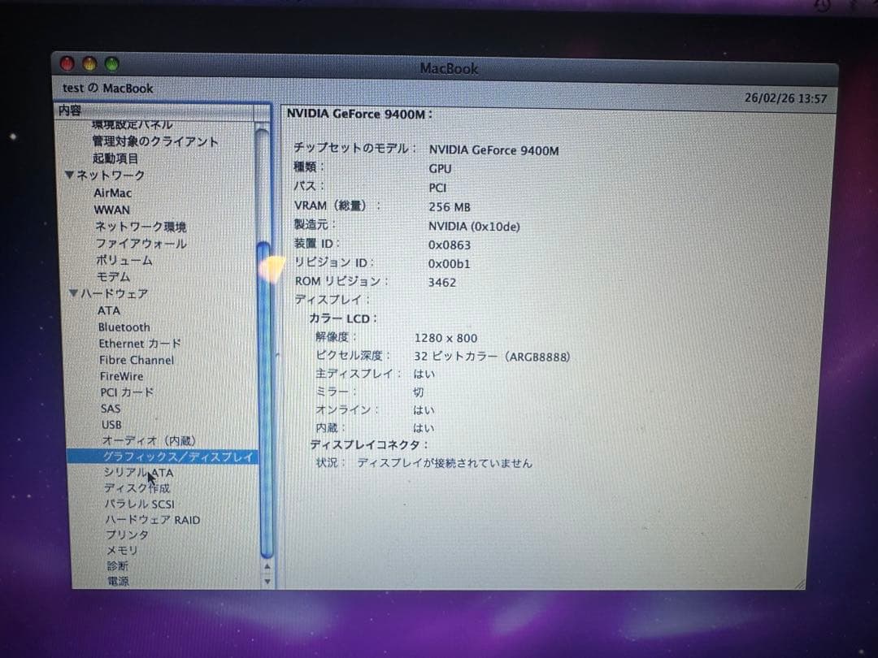Click ディスプレイが接続されていません status text
Viewport: 878px width, 658px height.
pos(444,463)
